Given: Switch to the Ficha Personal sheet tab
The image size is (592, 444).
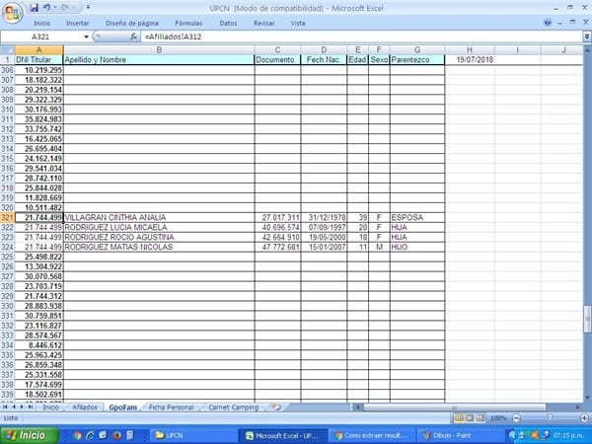Looking at the screenshot, I should click(171, 407).
